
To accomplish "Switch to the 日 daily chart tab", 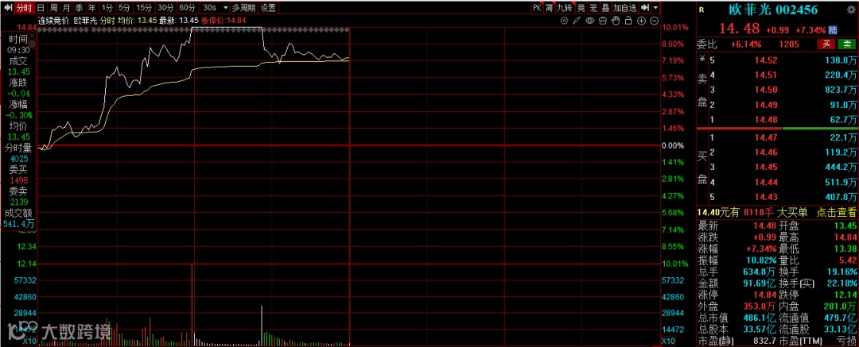I will [41, 8].
